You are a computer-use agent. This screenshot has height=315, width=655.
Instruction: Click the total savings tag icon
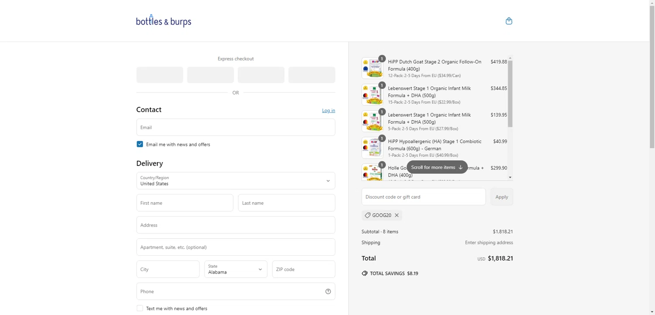tap(365, 274)
